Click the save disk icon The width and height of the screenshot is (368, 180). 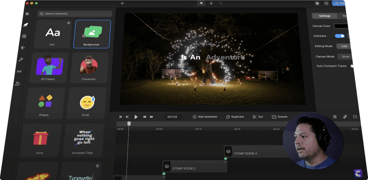pos(326,3)
